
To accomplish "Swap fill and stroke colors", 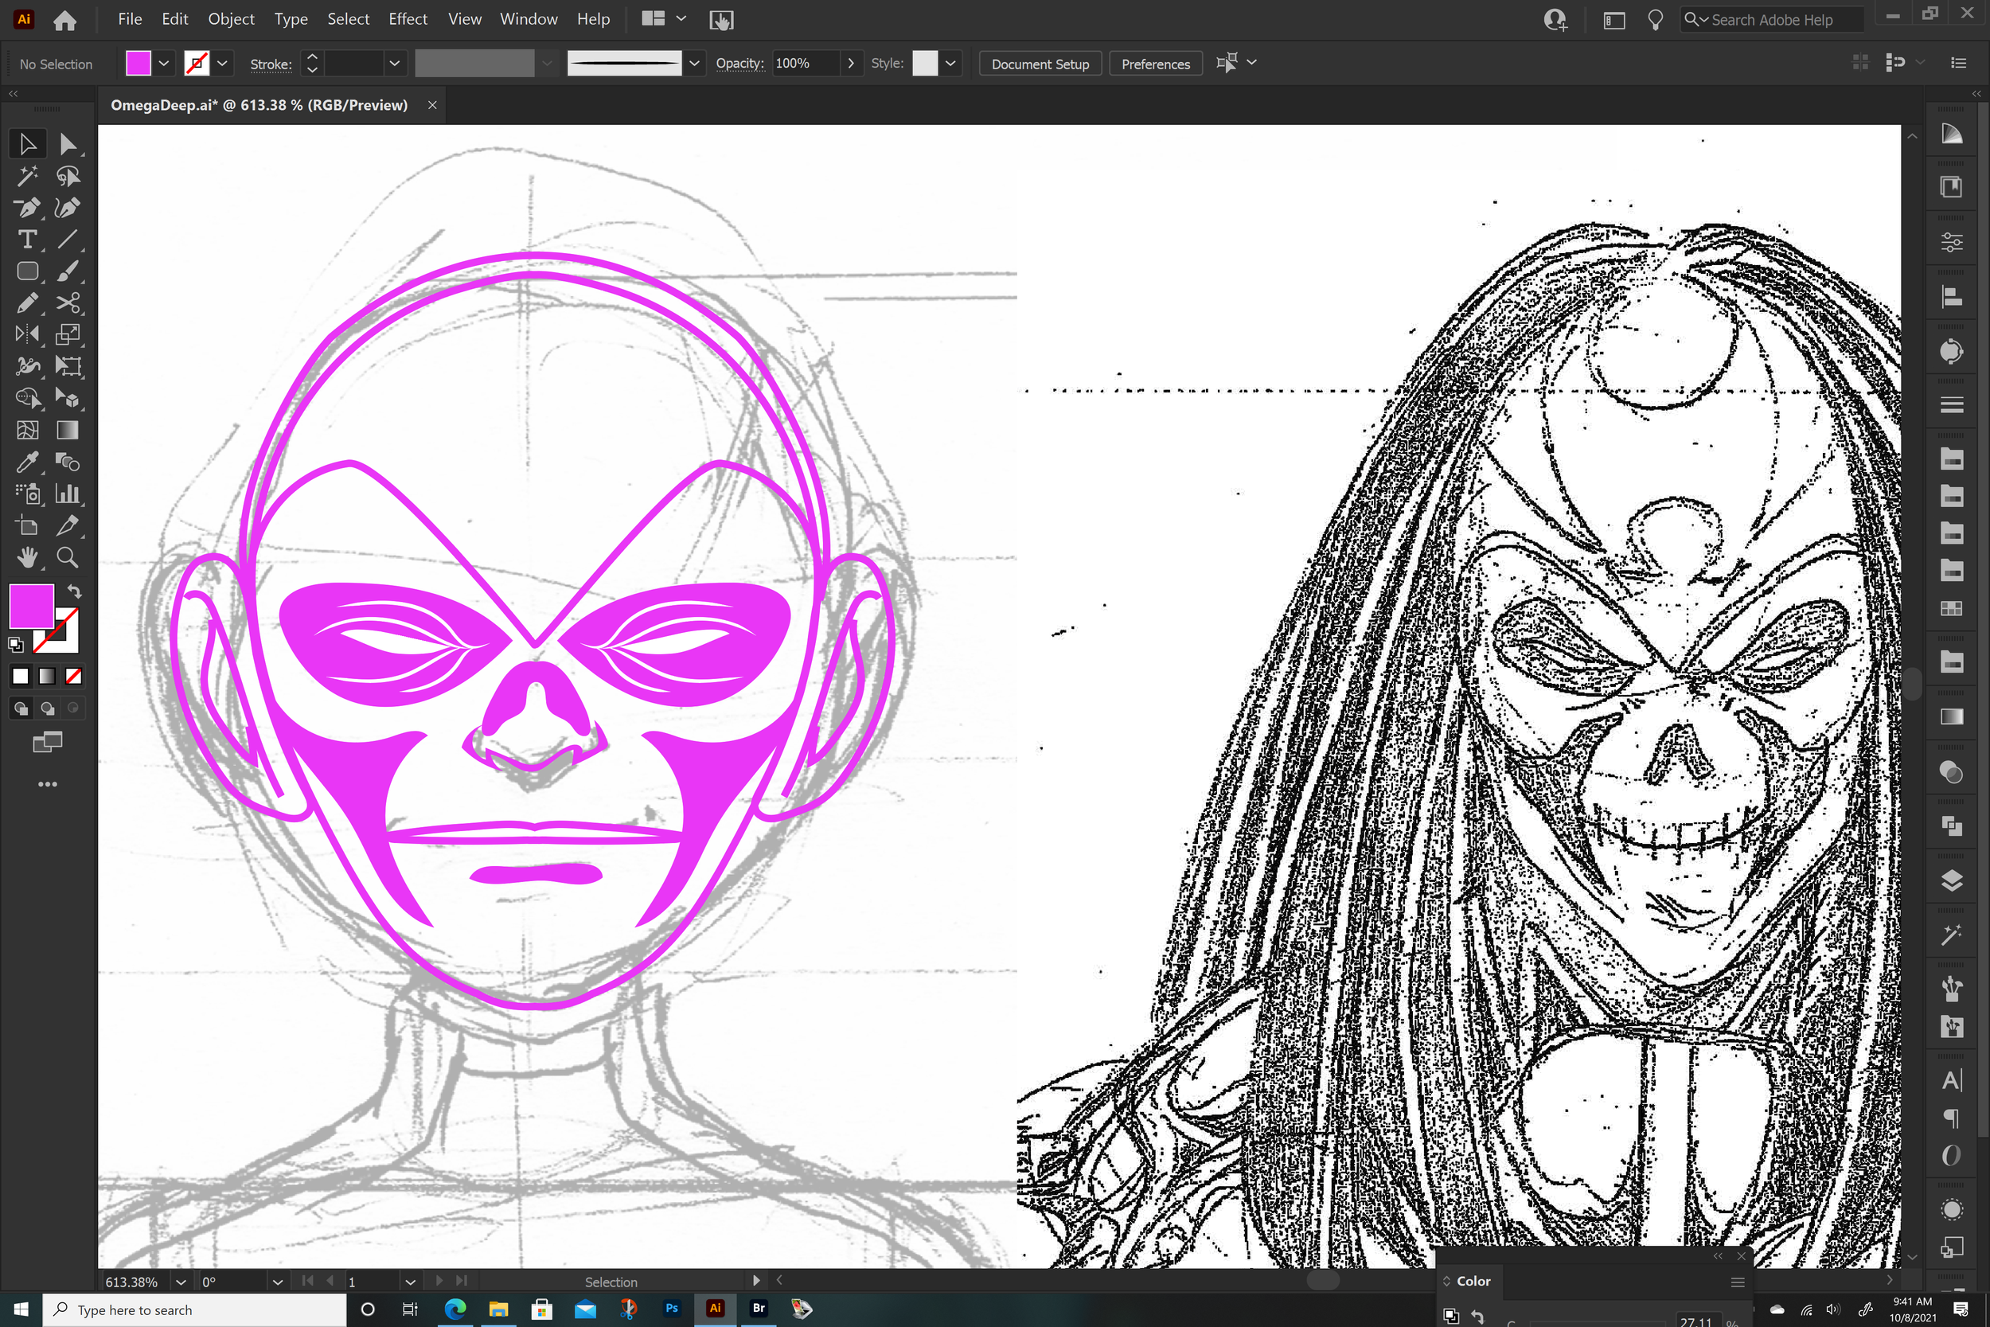I will click(x=75, y=591).
